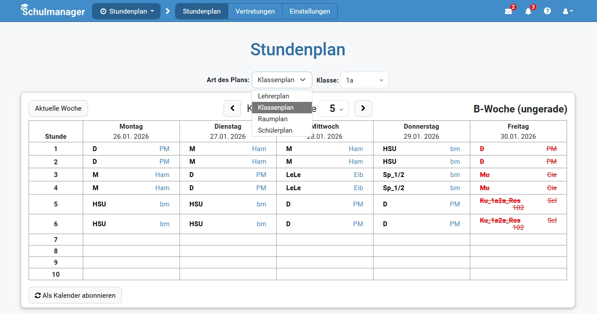Viewport: 597px width, 314px height.
Task: Switch to the Vertretungen tab
Action: click(x=255, y=11)
